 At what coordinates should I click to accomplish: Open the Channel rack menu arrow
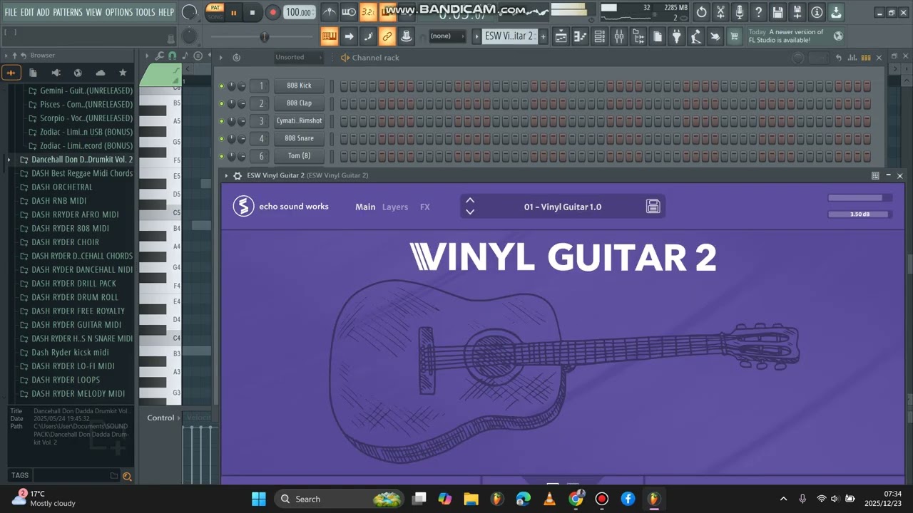(x=222, y=58)
